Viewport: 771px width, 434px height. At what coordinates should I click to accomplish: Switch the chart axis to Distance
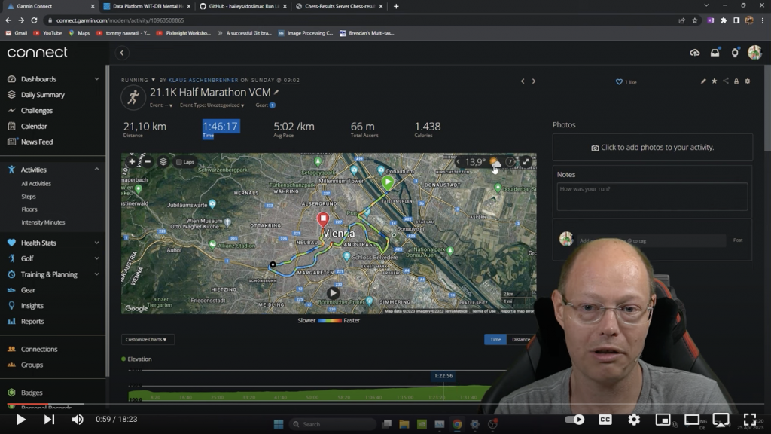[x=520, y=339]
